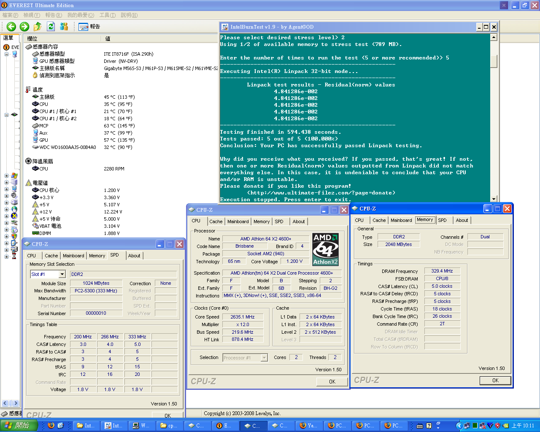Viewport: 540px width, 432px height.
Task: Click DRAM Frequency 329.4 MHz field
Action: pyautogui.click(x=442, y=271)
